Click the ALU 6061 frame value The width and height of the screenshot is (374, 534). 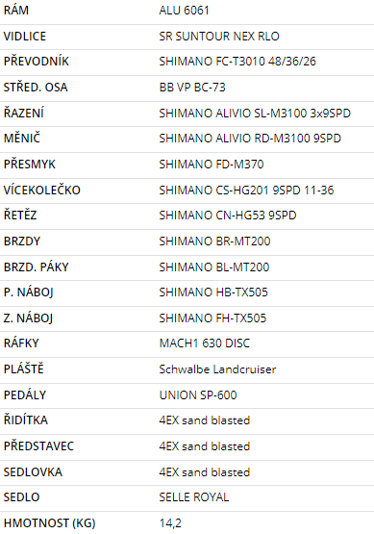[x=184, y=11]
